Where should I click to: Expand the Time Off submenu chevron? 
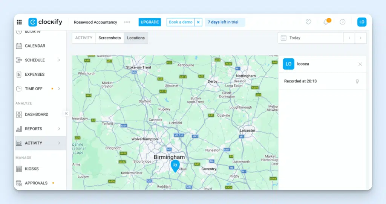tap(59, 89)
